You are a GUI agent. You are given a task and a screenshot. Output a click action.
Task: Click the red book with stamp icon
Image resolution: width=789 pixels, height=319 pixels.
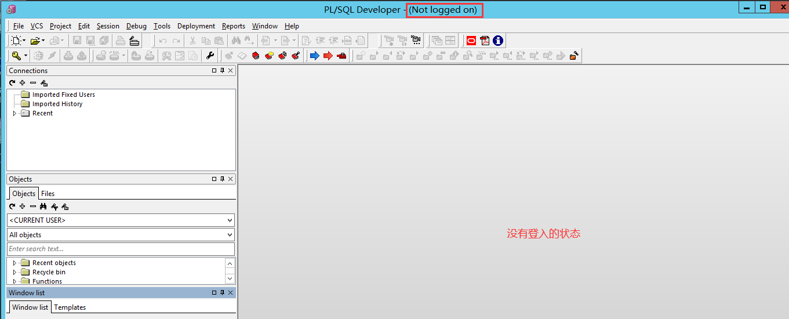[x=296, y=56]
